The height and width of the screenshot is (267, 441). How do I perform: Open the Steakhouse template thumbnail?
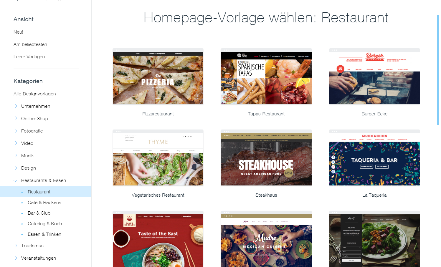(x=266, y=157)
